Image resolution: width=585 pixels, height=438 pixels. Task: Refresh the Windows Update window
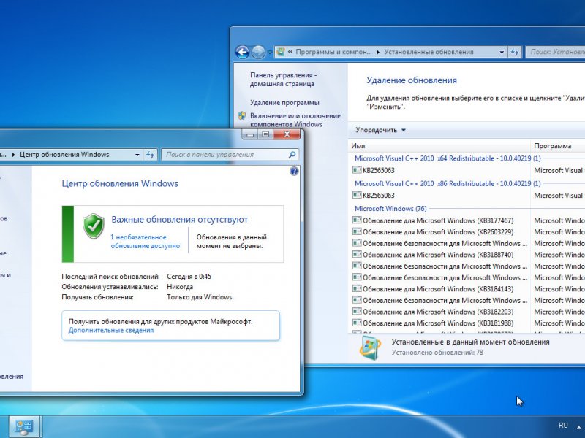150,155
